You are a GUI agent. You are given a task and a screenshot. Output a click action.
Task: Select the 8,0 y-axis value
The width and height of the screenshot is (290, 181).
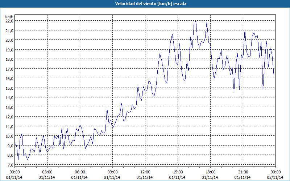pyautogui.click(x=10, y=155)
